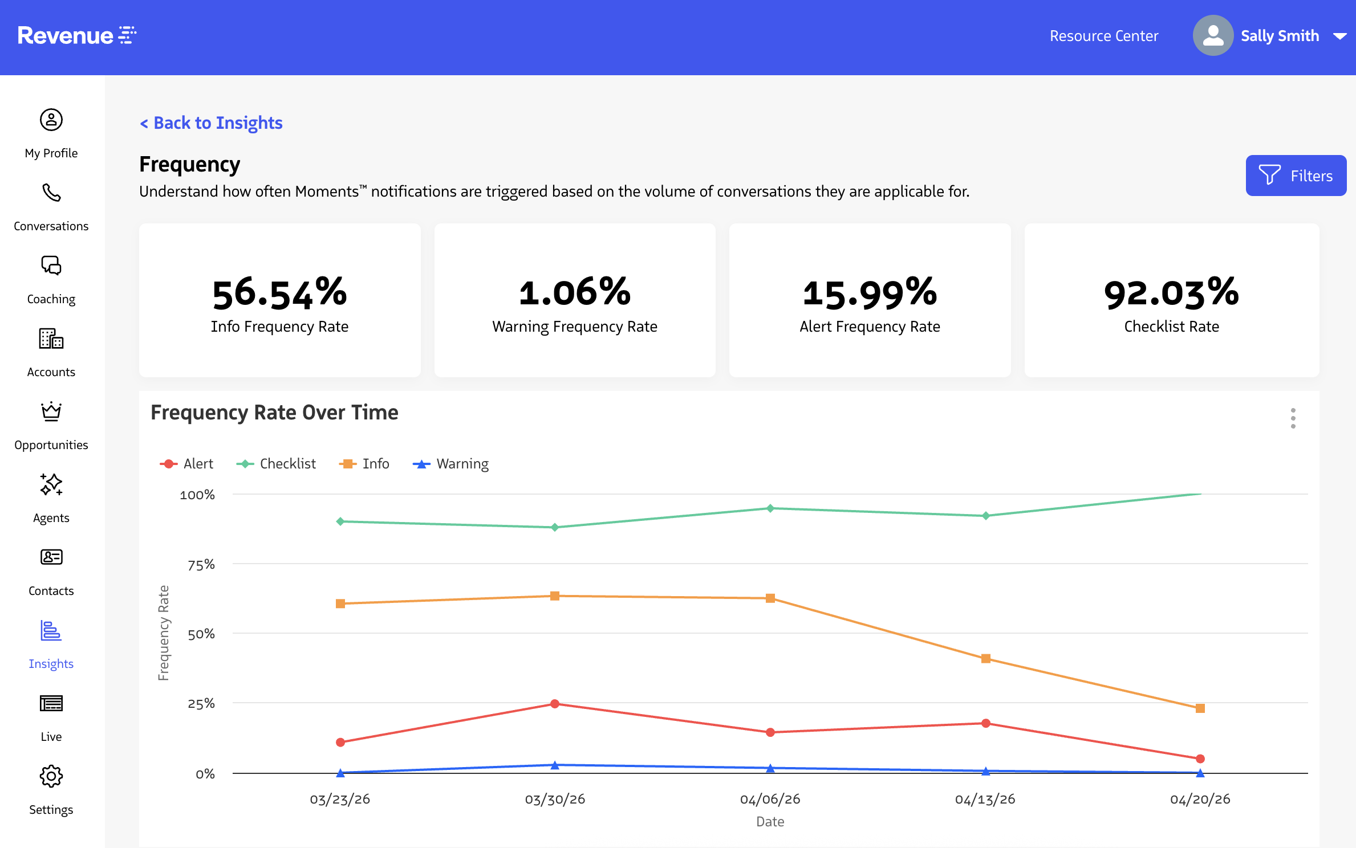Click Back to Insights link
This screenshot has width=1356, height=848.
point(212,123)
